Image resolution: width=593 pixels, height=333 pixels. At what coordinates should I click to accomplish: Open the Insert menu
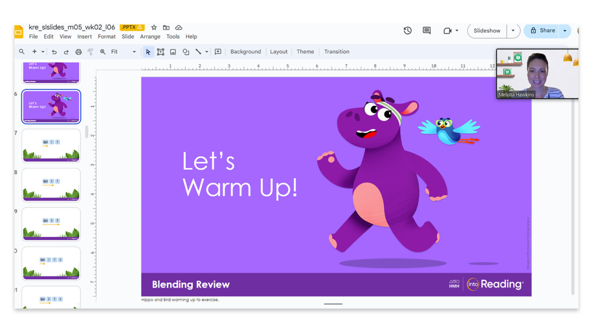[84, 37]
